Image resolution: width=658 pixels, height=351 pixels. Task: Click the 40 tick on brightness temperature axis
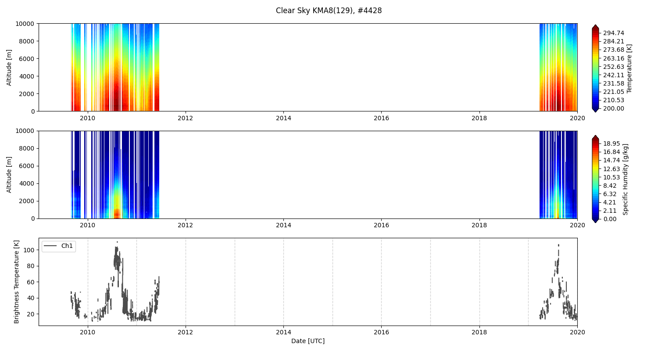(x=32, y=298)
